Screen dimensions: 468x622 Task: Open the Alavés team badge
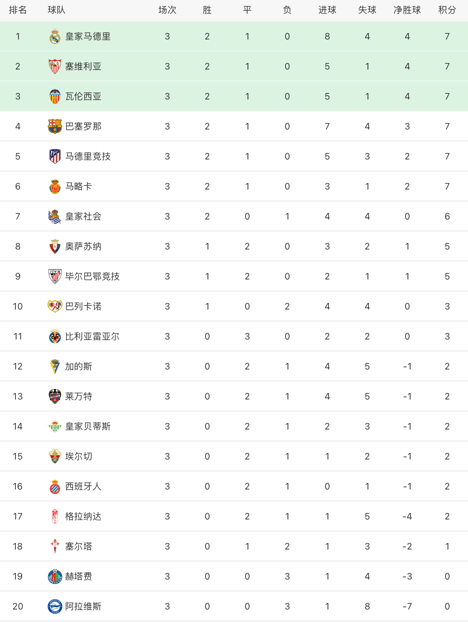pos(55,606)
